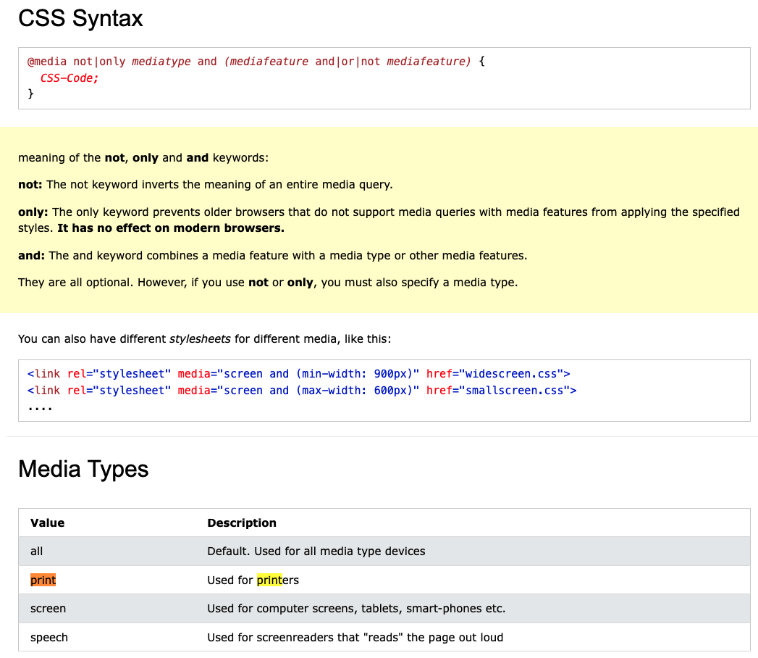This screenshot has width=758, height=658.
Task: Click the screen value table cell
Action: [48, 608]
